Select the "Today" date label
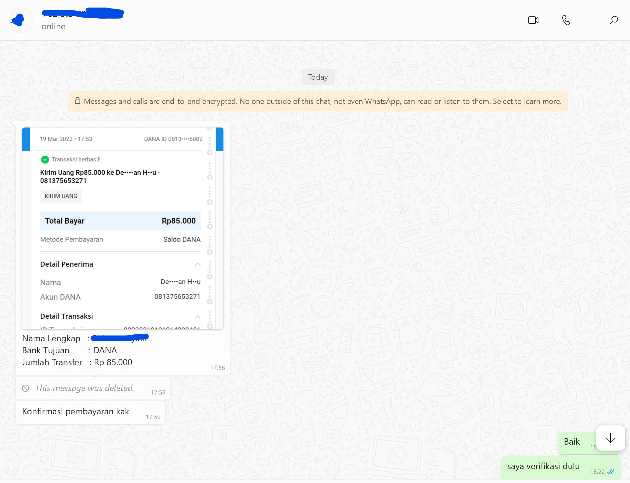Image resolution: width=630 pixels, height=483 pixels. [x=318, y=77]
